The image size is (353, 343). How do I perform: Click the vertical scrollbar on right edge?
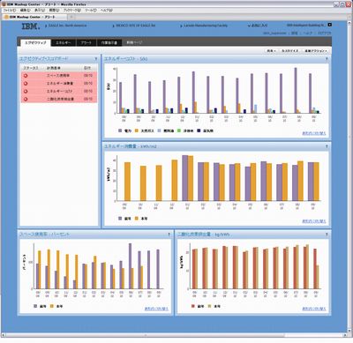coord(349,176)
